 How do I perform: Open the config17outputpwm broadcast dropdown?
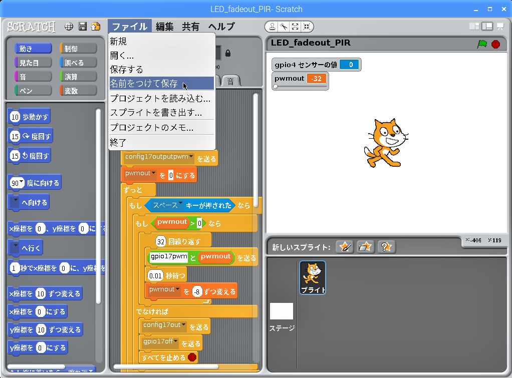coord(191,157)
